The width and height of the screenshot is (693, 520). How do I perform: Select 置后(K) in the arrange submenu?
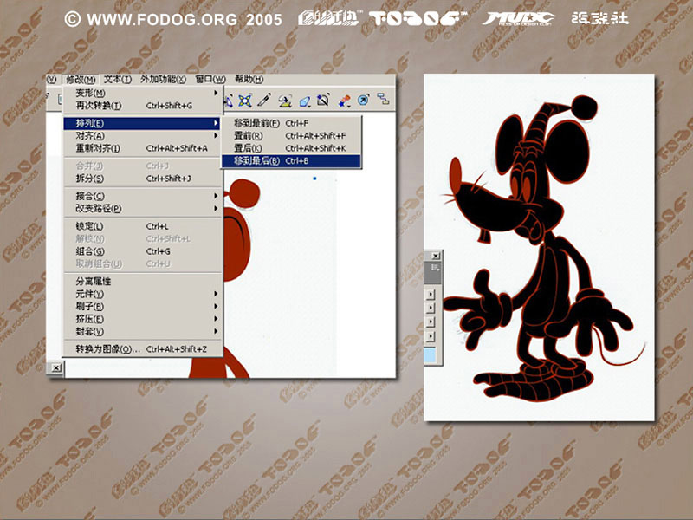pos(291,148)
